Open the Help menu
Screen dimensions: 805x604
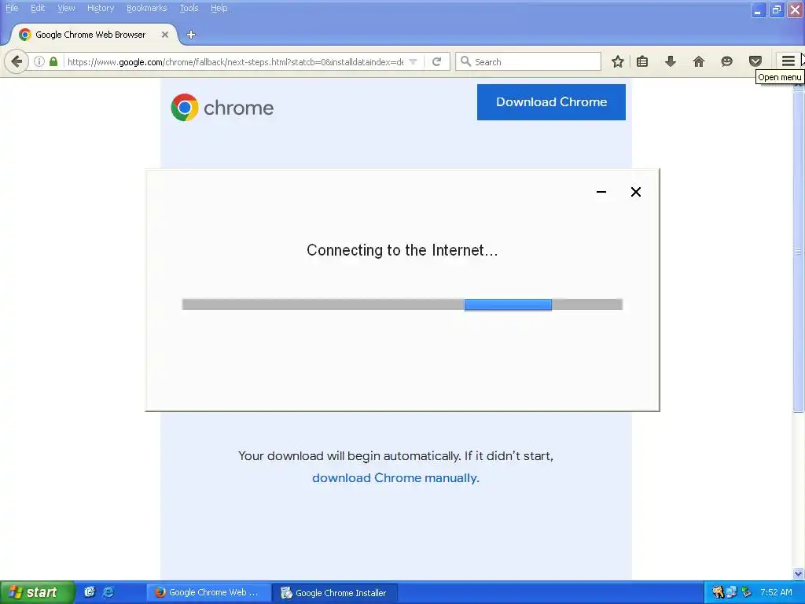(x=219, y=8)
